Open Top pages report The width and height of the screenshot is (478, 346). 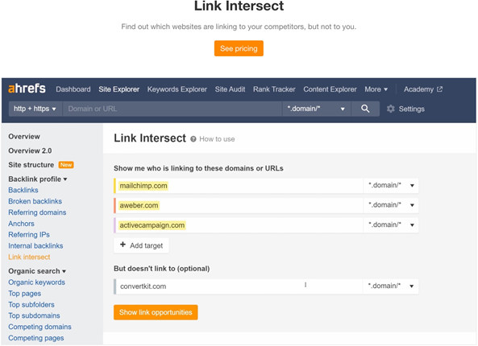point(25,294)
